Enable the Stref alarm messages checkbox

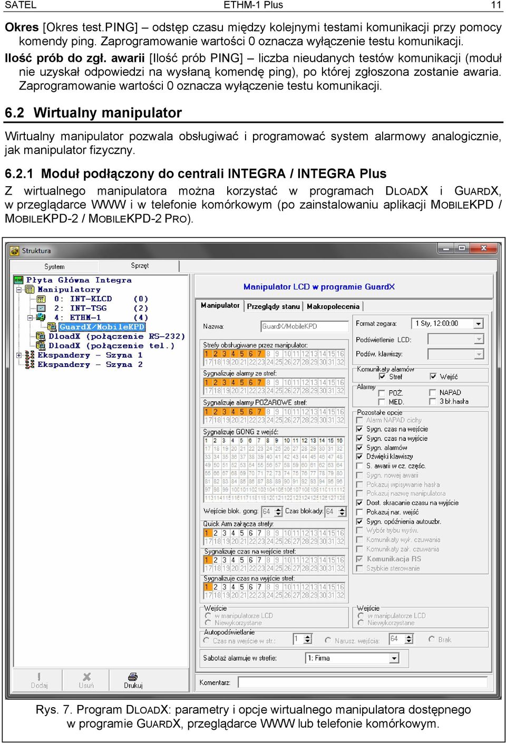[383, 377]
